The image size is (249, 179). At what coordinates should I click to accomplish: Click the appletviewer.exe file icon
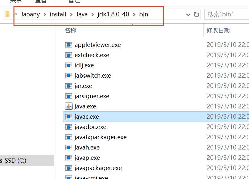click(x=69, y=45)
